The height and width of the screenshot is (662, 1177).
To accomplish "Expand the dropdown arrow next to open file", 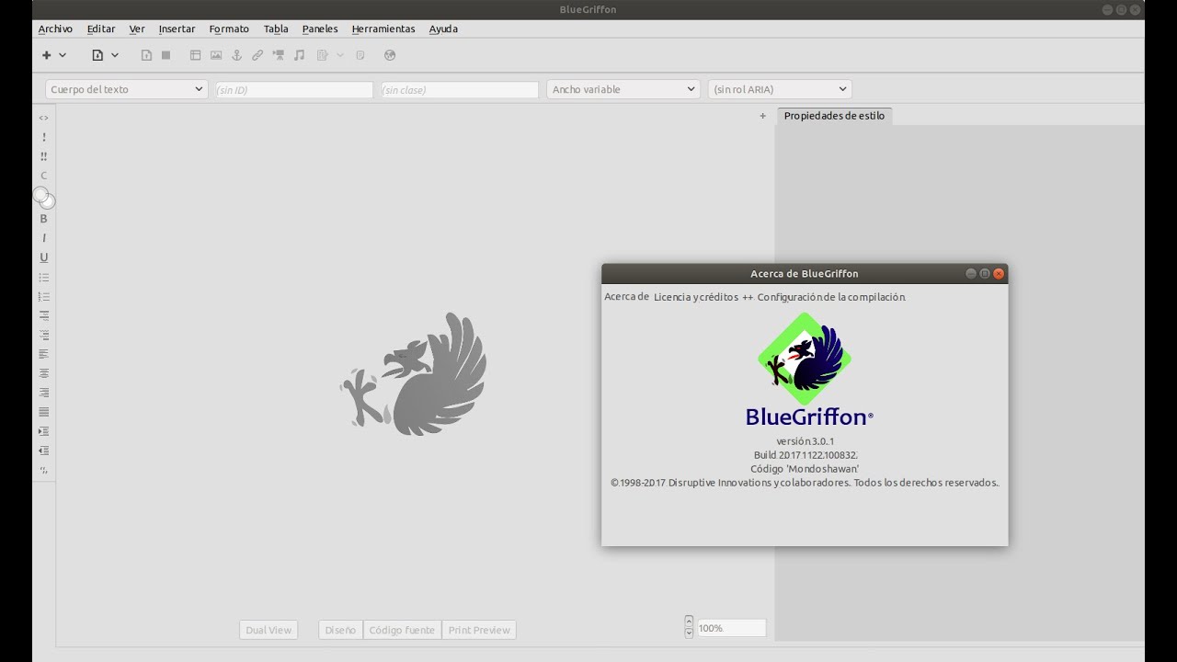I will click(115, 55).
